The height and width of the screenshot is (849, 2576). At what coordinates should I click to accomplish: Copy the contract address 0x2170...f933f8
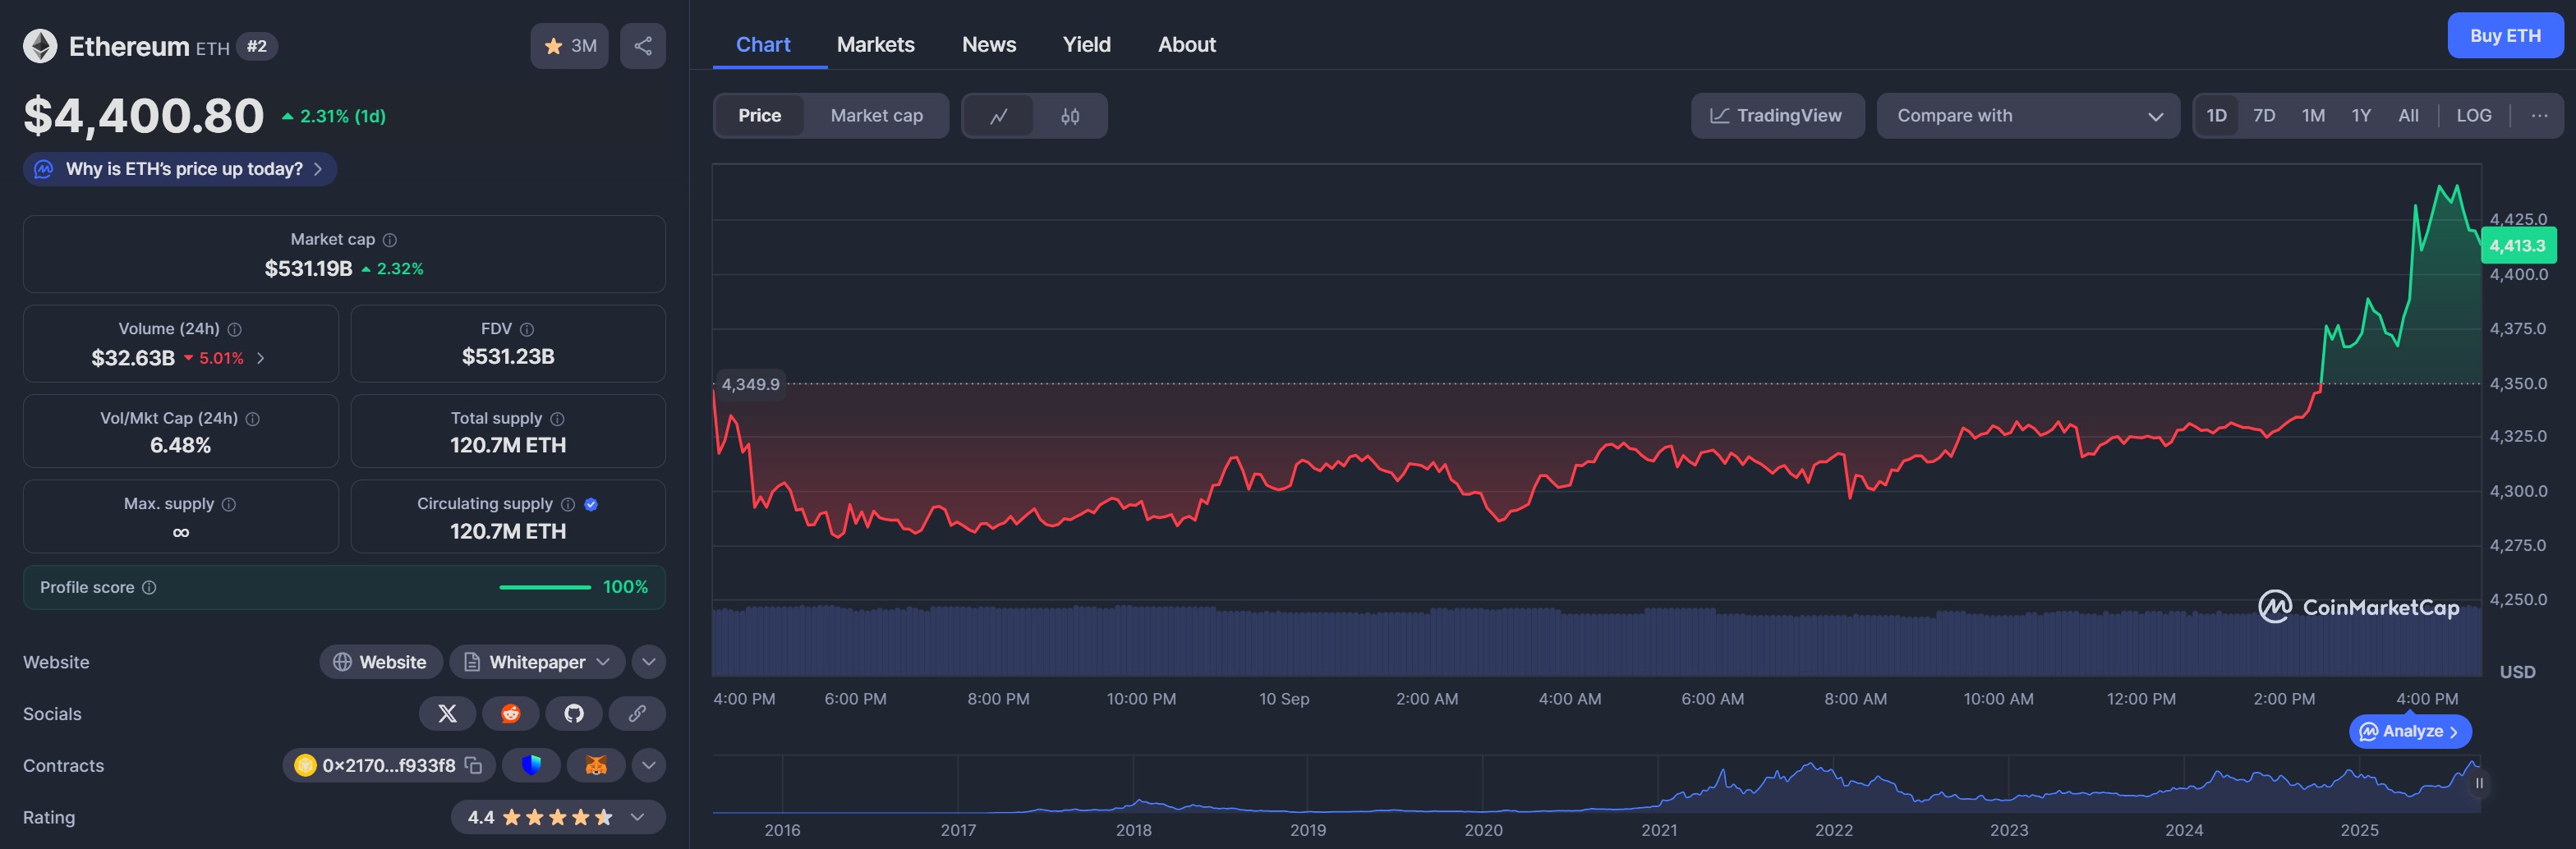pos(474,765)
